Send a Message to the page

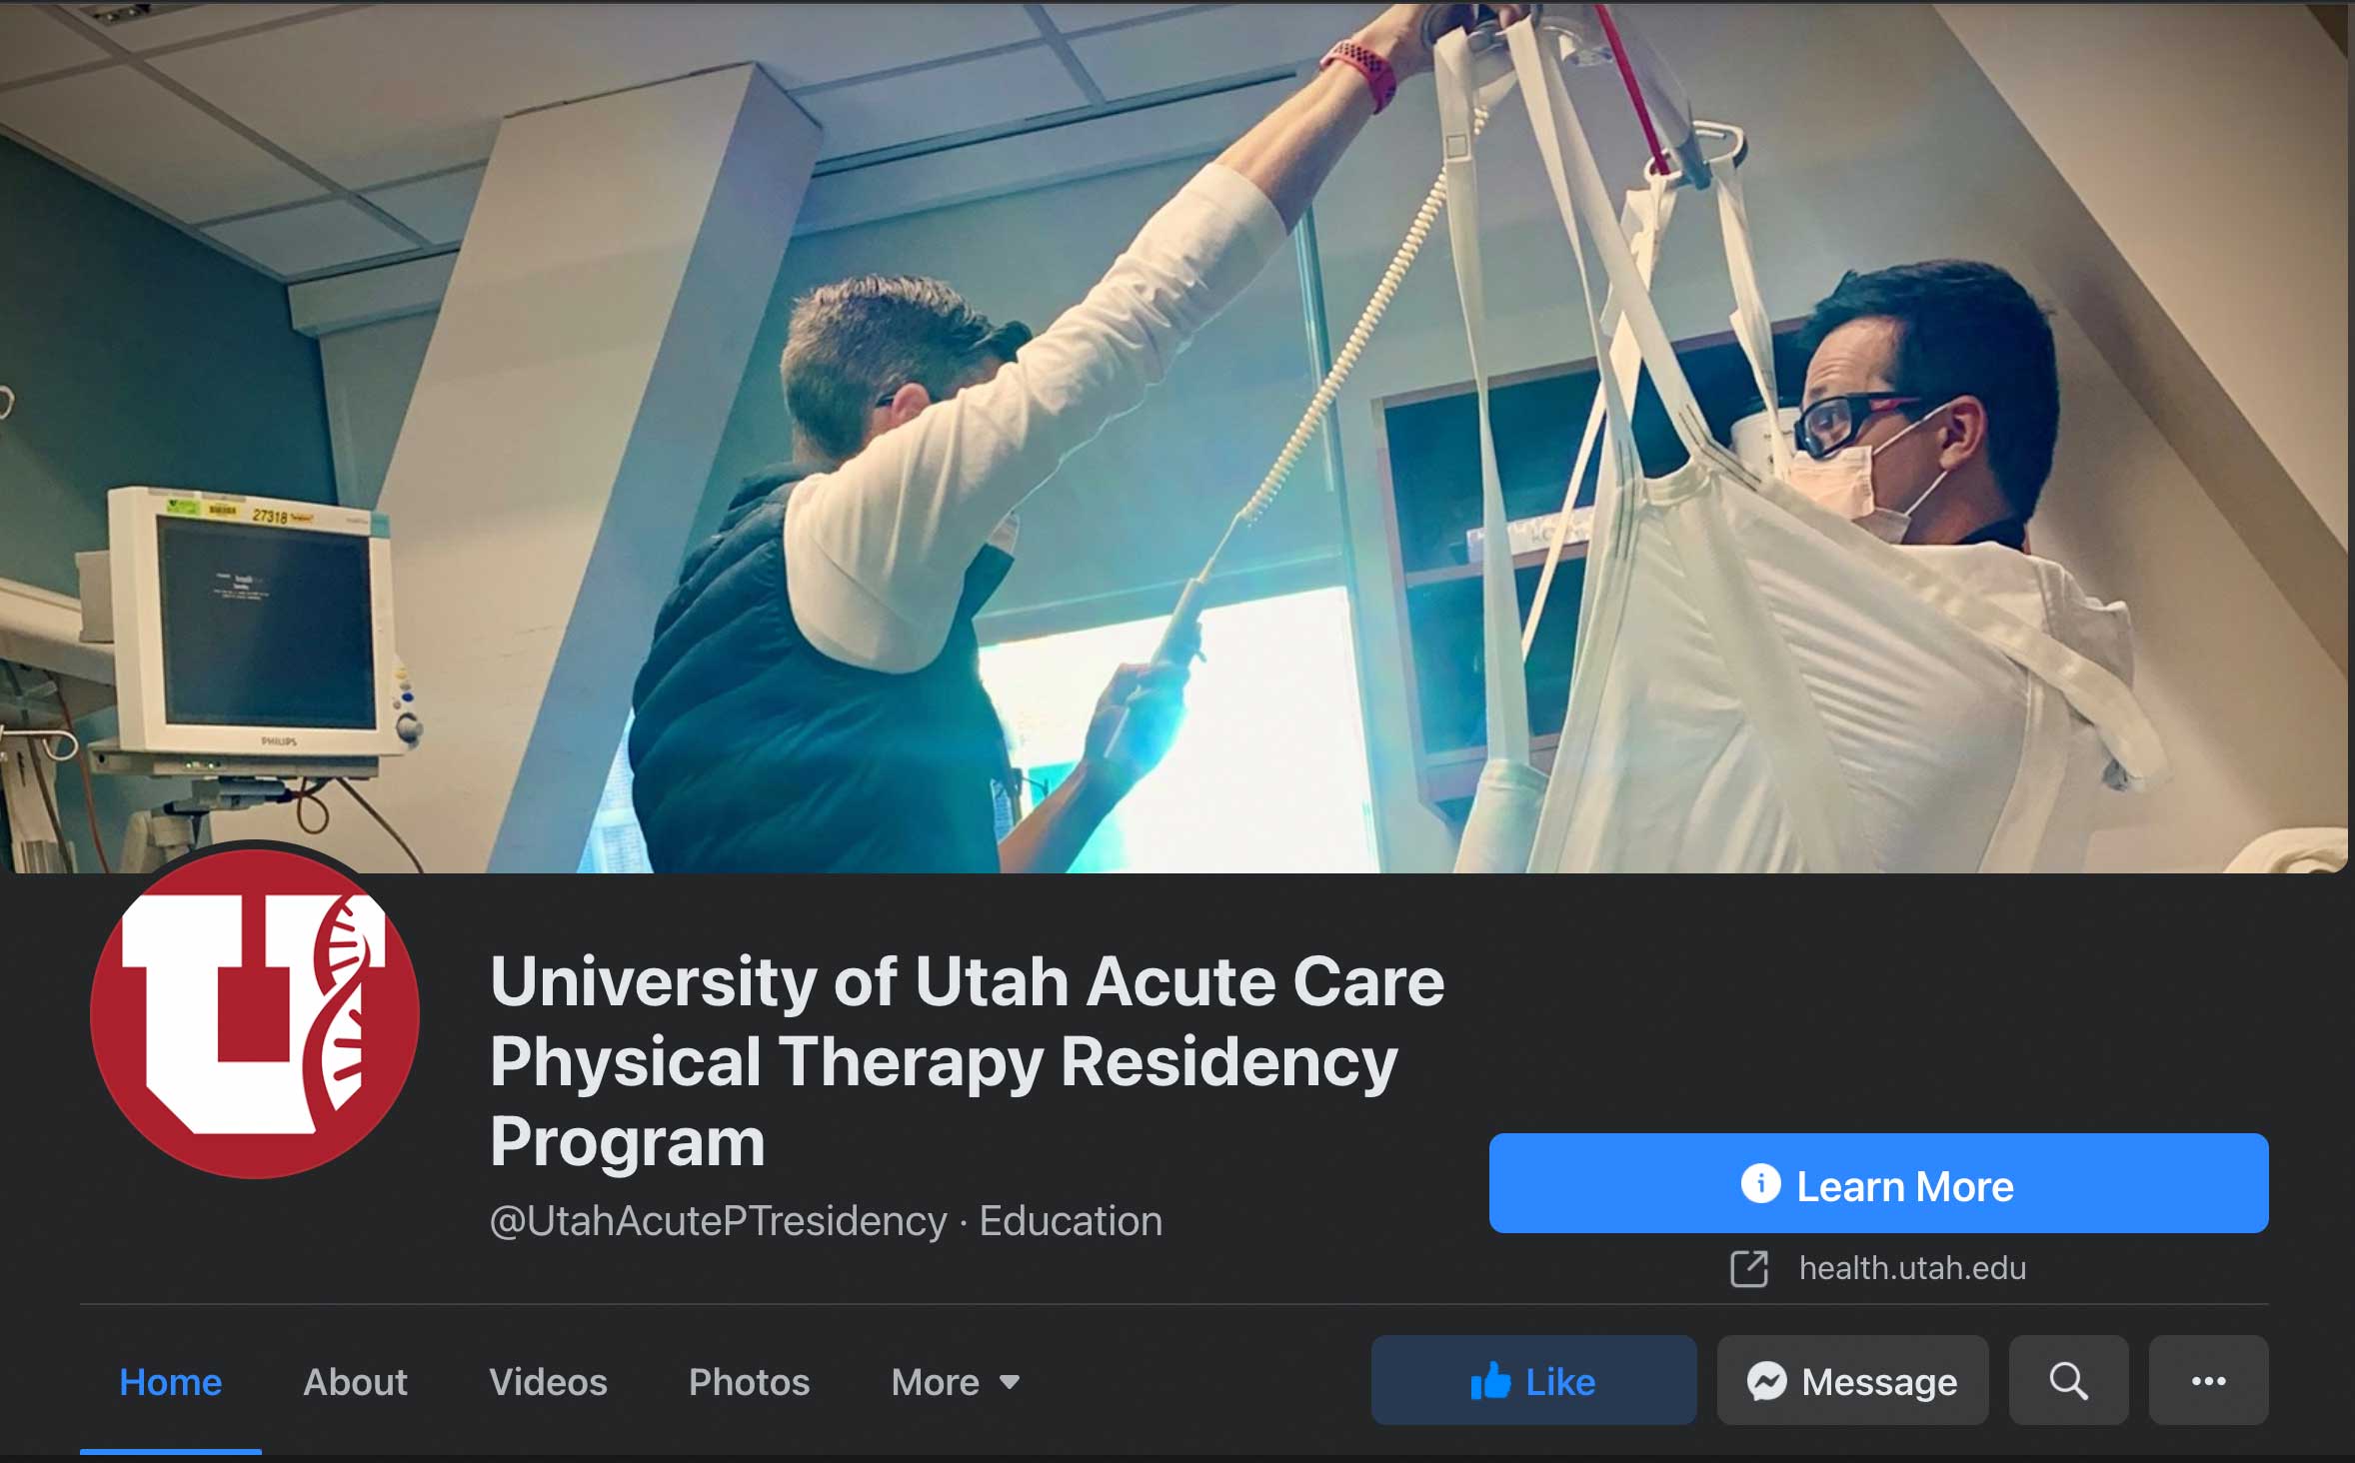point(1852,1381)
